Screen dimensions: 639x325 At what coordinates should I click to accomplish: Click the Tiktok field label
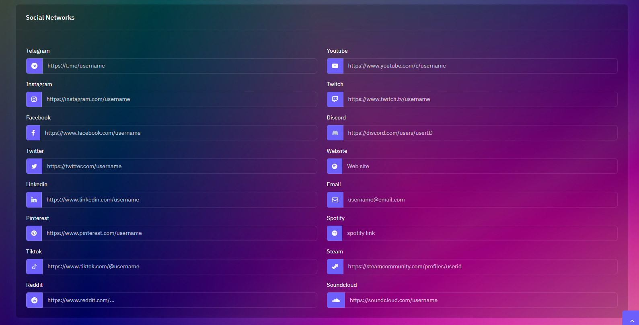point(34,251)
